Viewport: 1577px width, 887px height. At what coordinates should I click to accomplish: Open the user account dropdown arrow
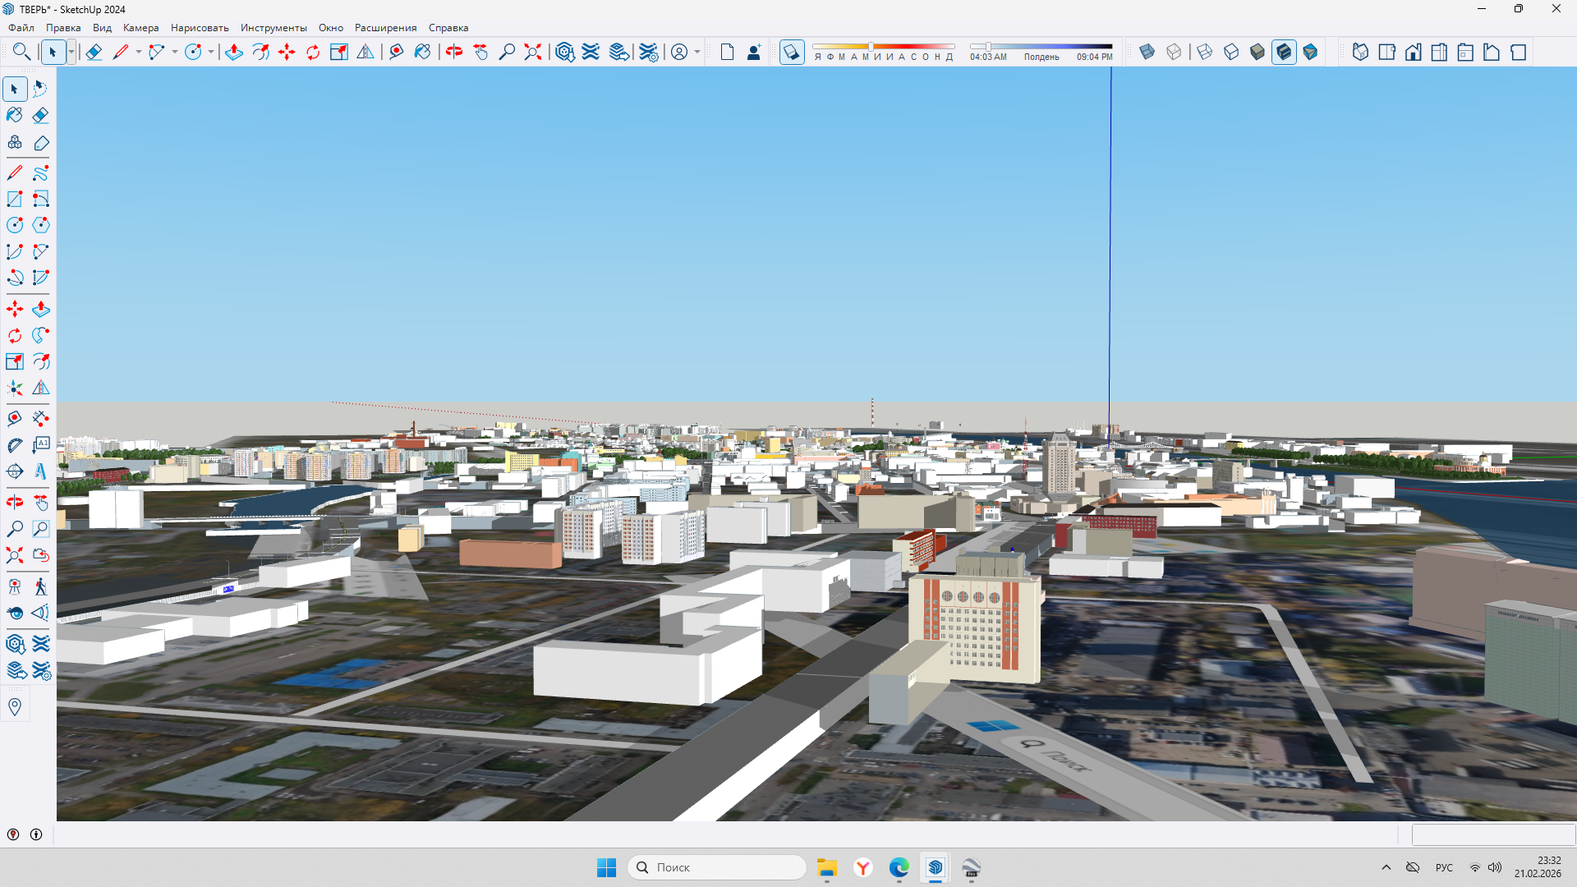697,53
